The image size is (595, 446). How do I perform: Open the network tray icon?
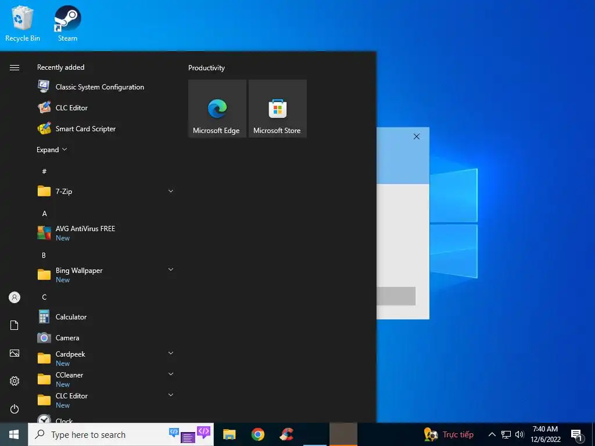(506, 434)
